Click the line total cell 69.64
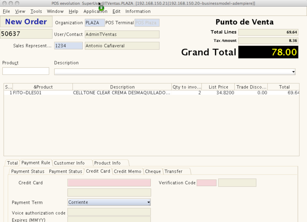 click(x=283, y=93)
